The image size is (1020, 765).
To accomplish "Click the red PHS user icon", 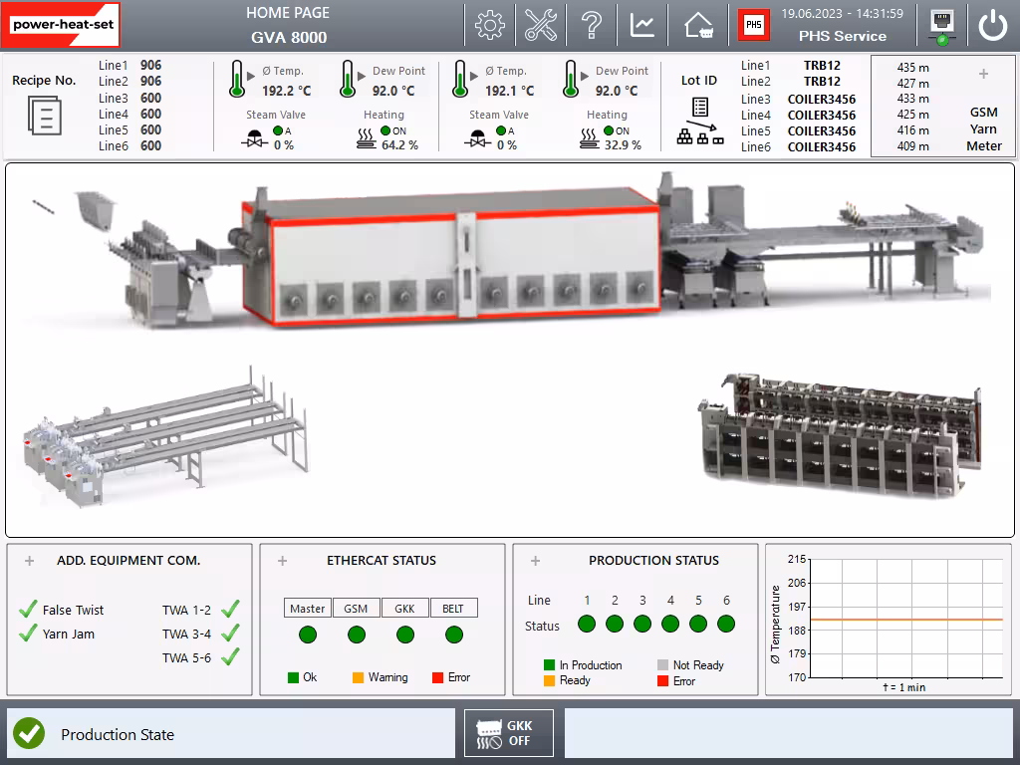I will point(754,26).
